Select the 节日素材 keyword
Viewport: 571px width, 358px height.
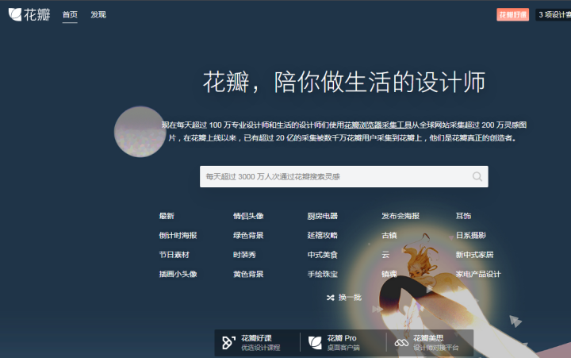174,255
